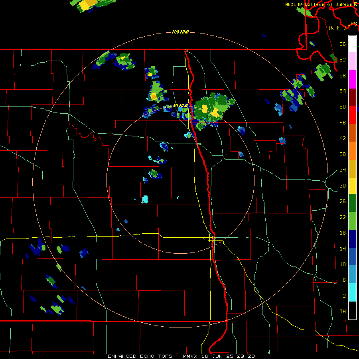Screen dimensions: 359x359
Task: Click the dark green legend color segment
Action: coord(352,203)
